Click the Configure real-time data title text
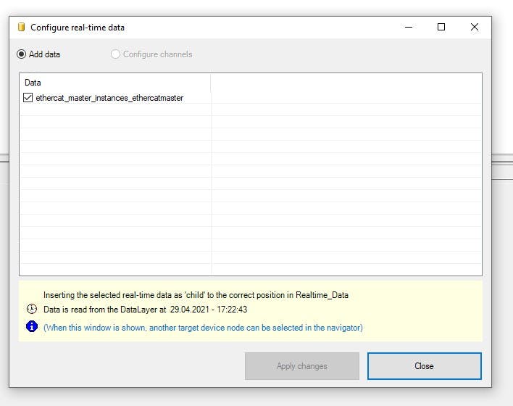513x406 pixels. coord(78,28)
